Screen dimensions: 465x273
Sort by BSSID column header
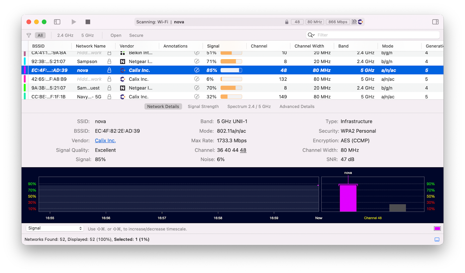point(38,46)
